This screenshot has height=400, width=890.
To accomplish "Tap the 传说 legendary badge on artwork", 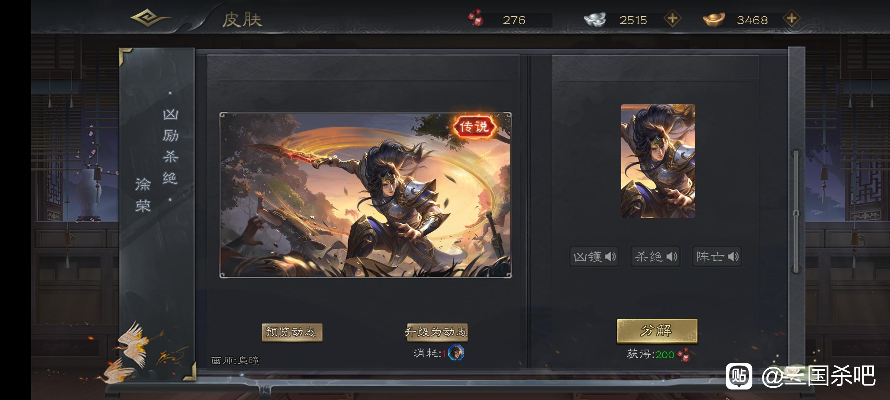I will (x=474, y=127).
